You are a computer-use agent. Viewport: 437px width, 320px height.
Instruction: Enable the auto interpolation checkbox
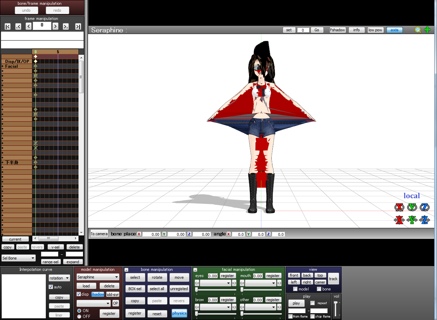click(x=51, y=287)
